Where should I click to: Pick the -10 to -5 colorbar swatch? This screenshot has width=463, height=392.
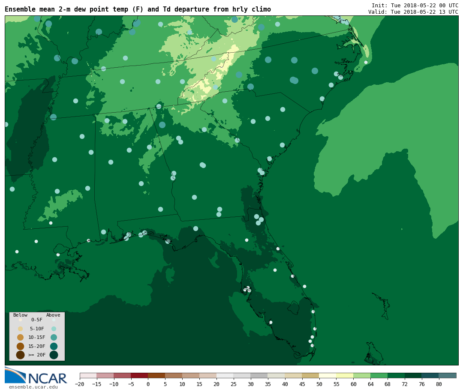coord(123,376)
